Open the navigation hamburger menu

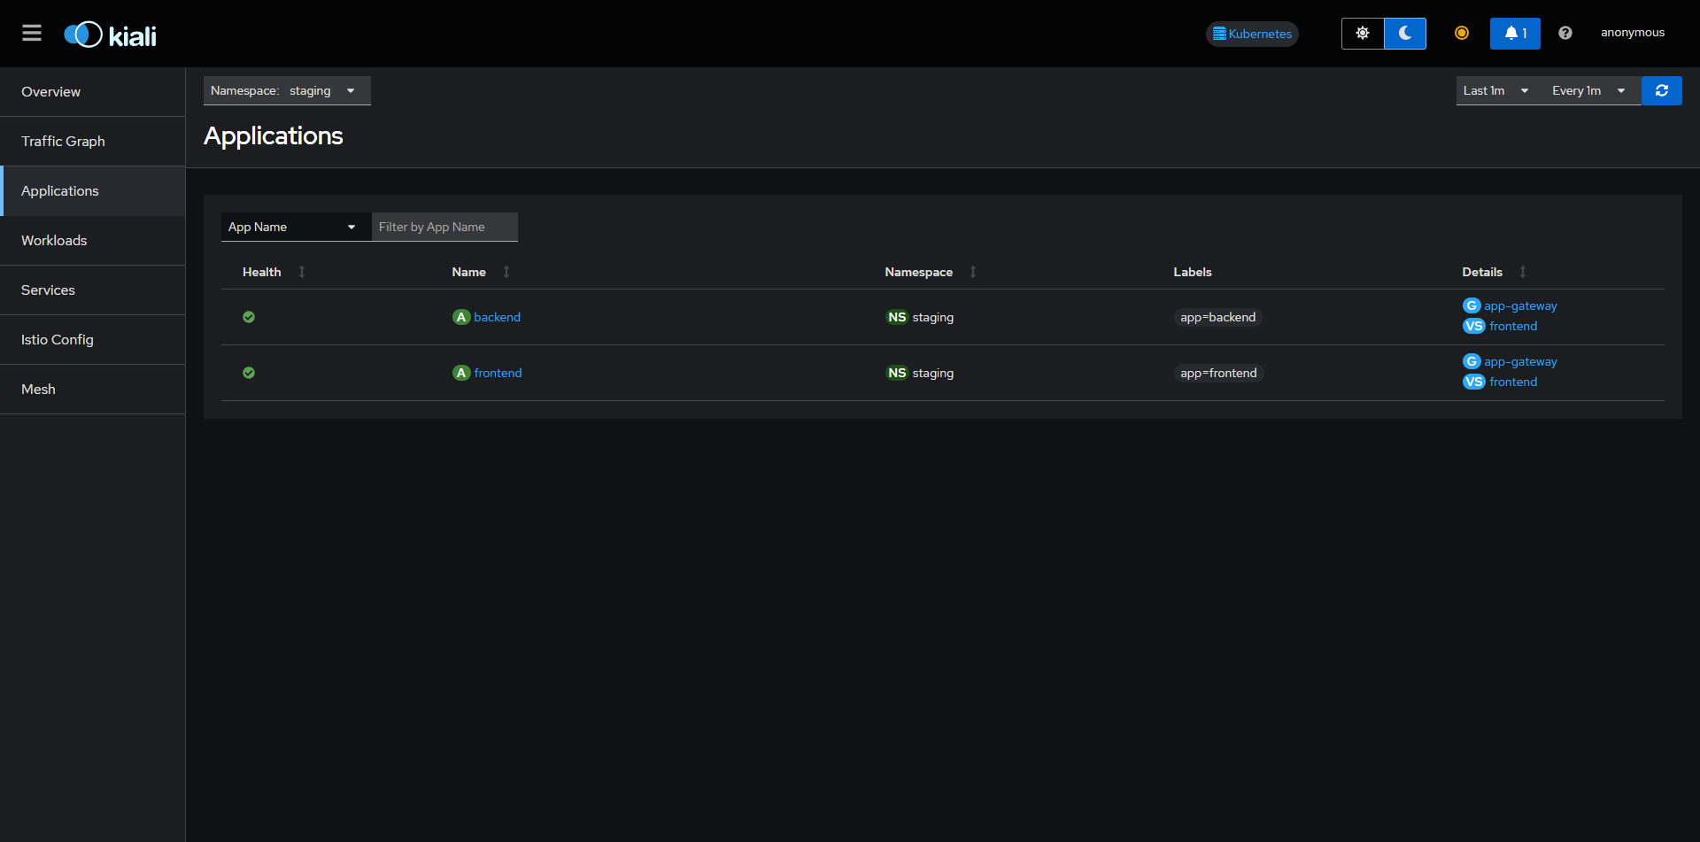(32, 33)
